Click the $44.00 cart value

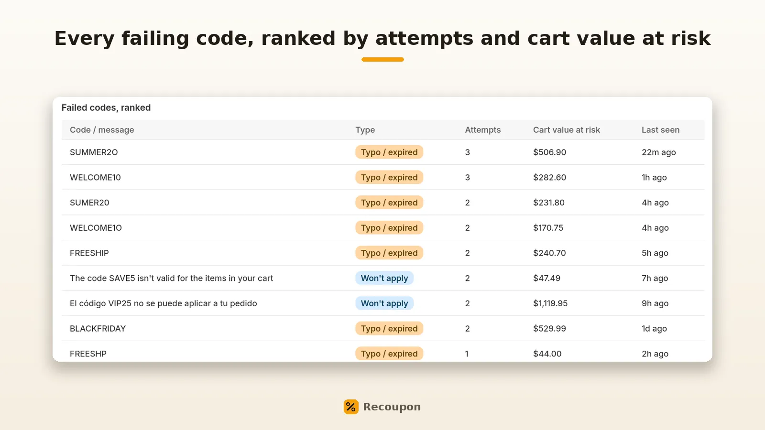click(547, 354)
